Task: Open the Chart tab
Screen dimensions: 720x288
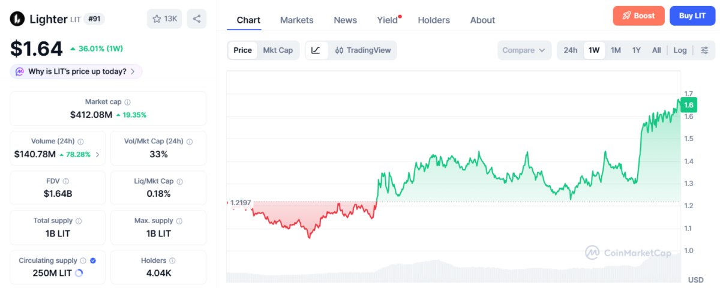Action: point(248,20)
